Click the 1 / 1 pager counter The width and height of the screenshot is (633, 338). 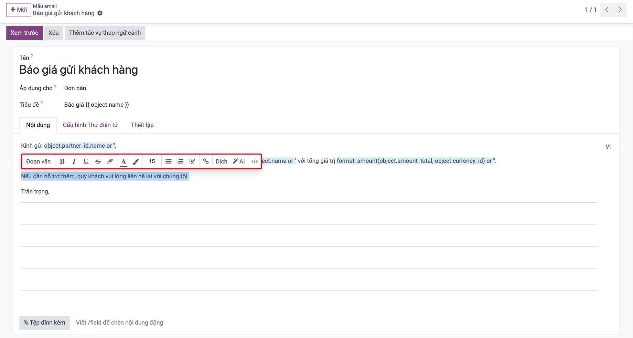(x=591, y=10)
